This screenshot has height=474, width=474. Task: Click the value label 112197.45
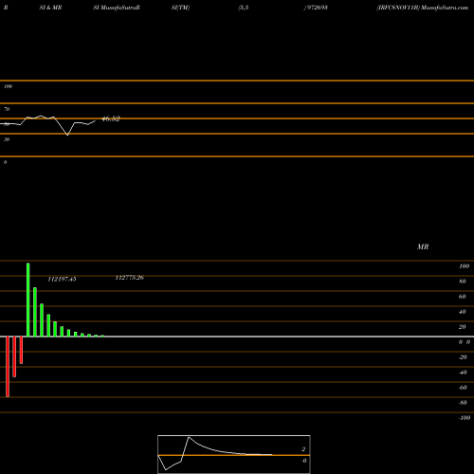[x=62, y=279]
